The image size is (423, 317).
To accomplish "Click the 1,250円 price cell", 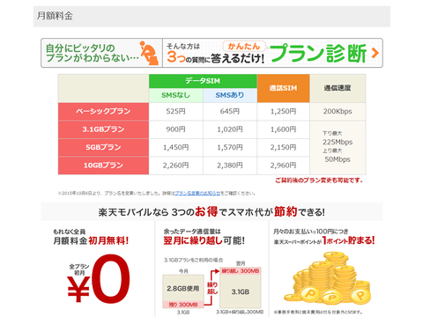I will coord(283,111).
